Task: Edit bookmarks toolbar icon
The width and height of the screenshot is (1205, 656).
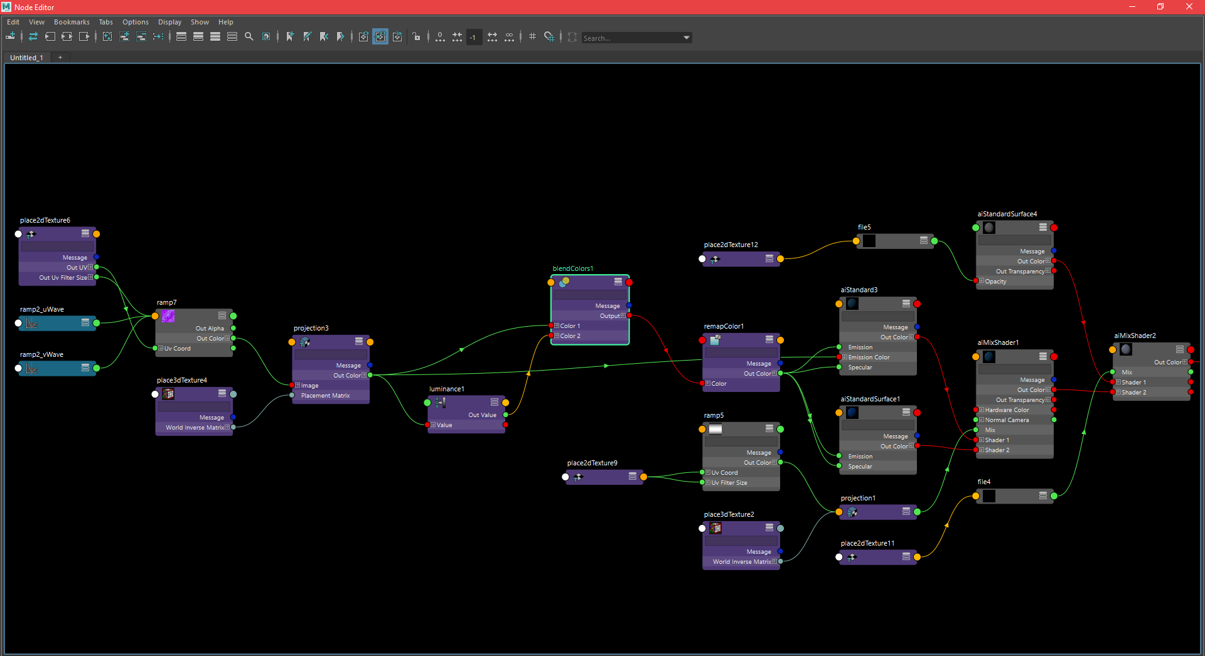Action: click(x=307, y=36)
